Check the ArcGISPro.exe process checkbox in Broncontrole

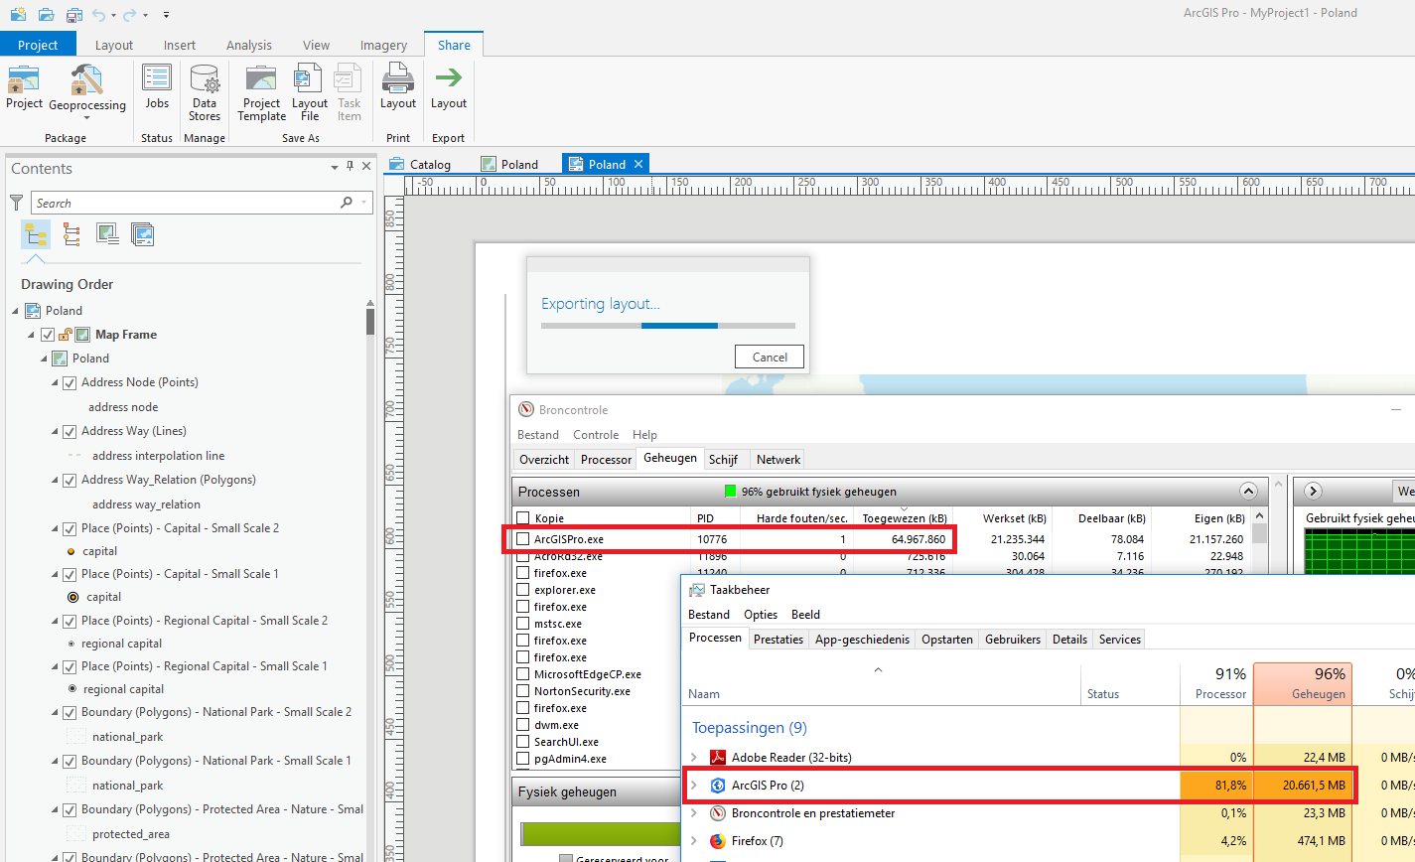click(523, 539)
